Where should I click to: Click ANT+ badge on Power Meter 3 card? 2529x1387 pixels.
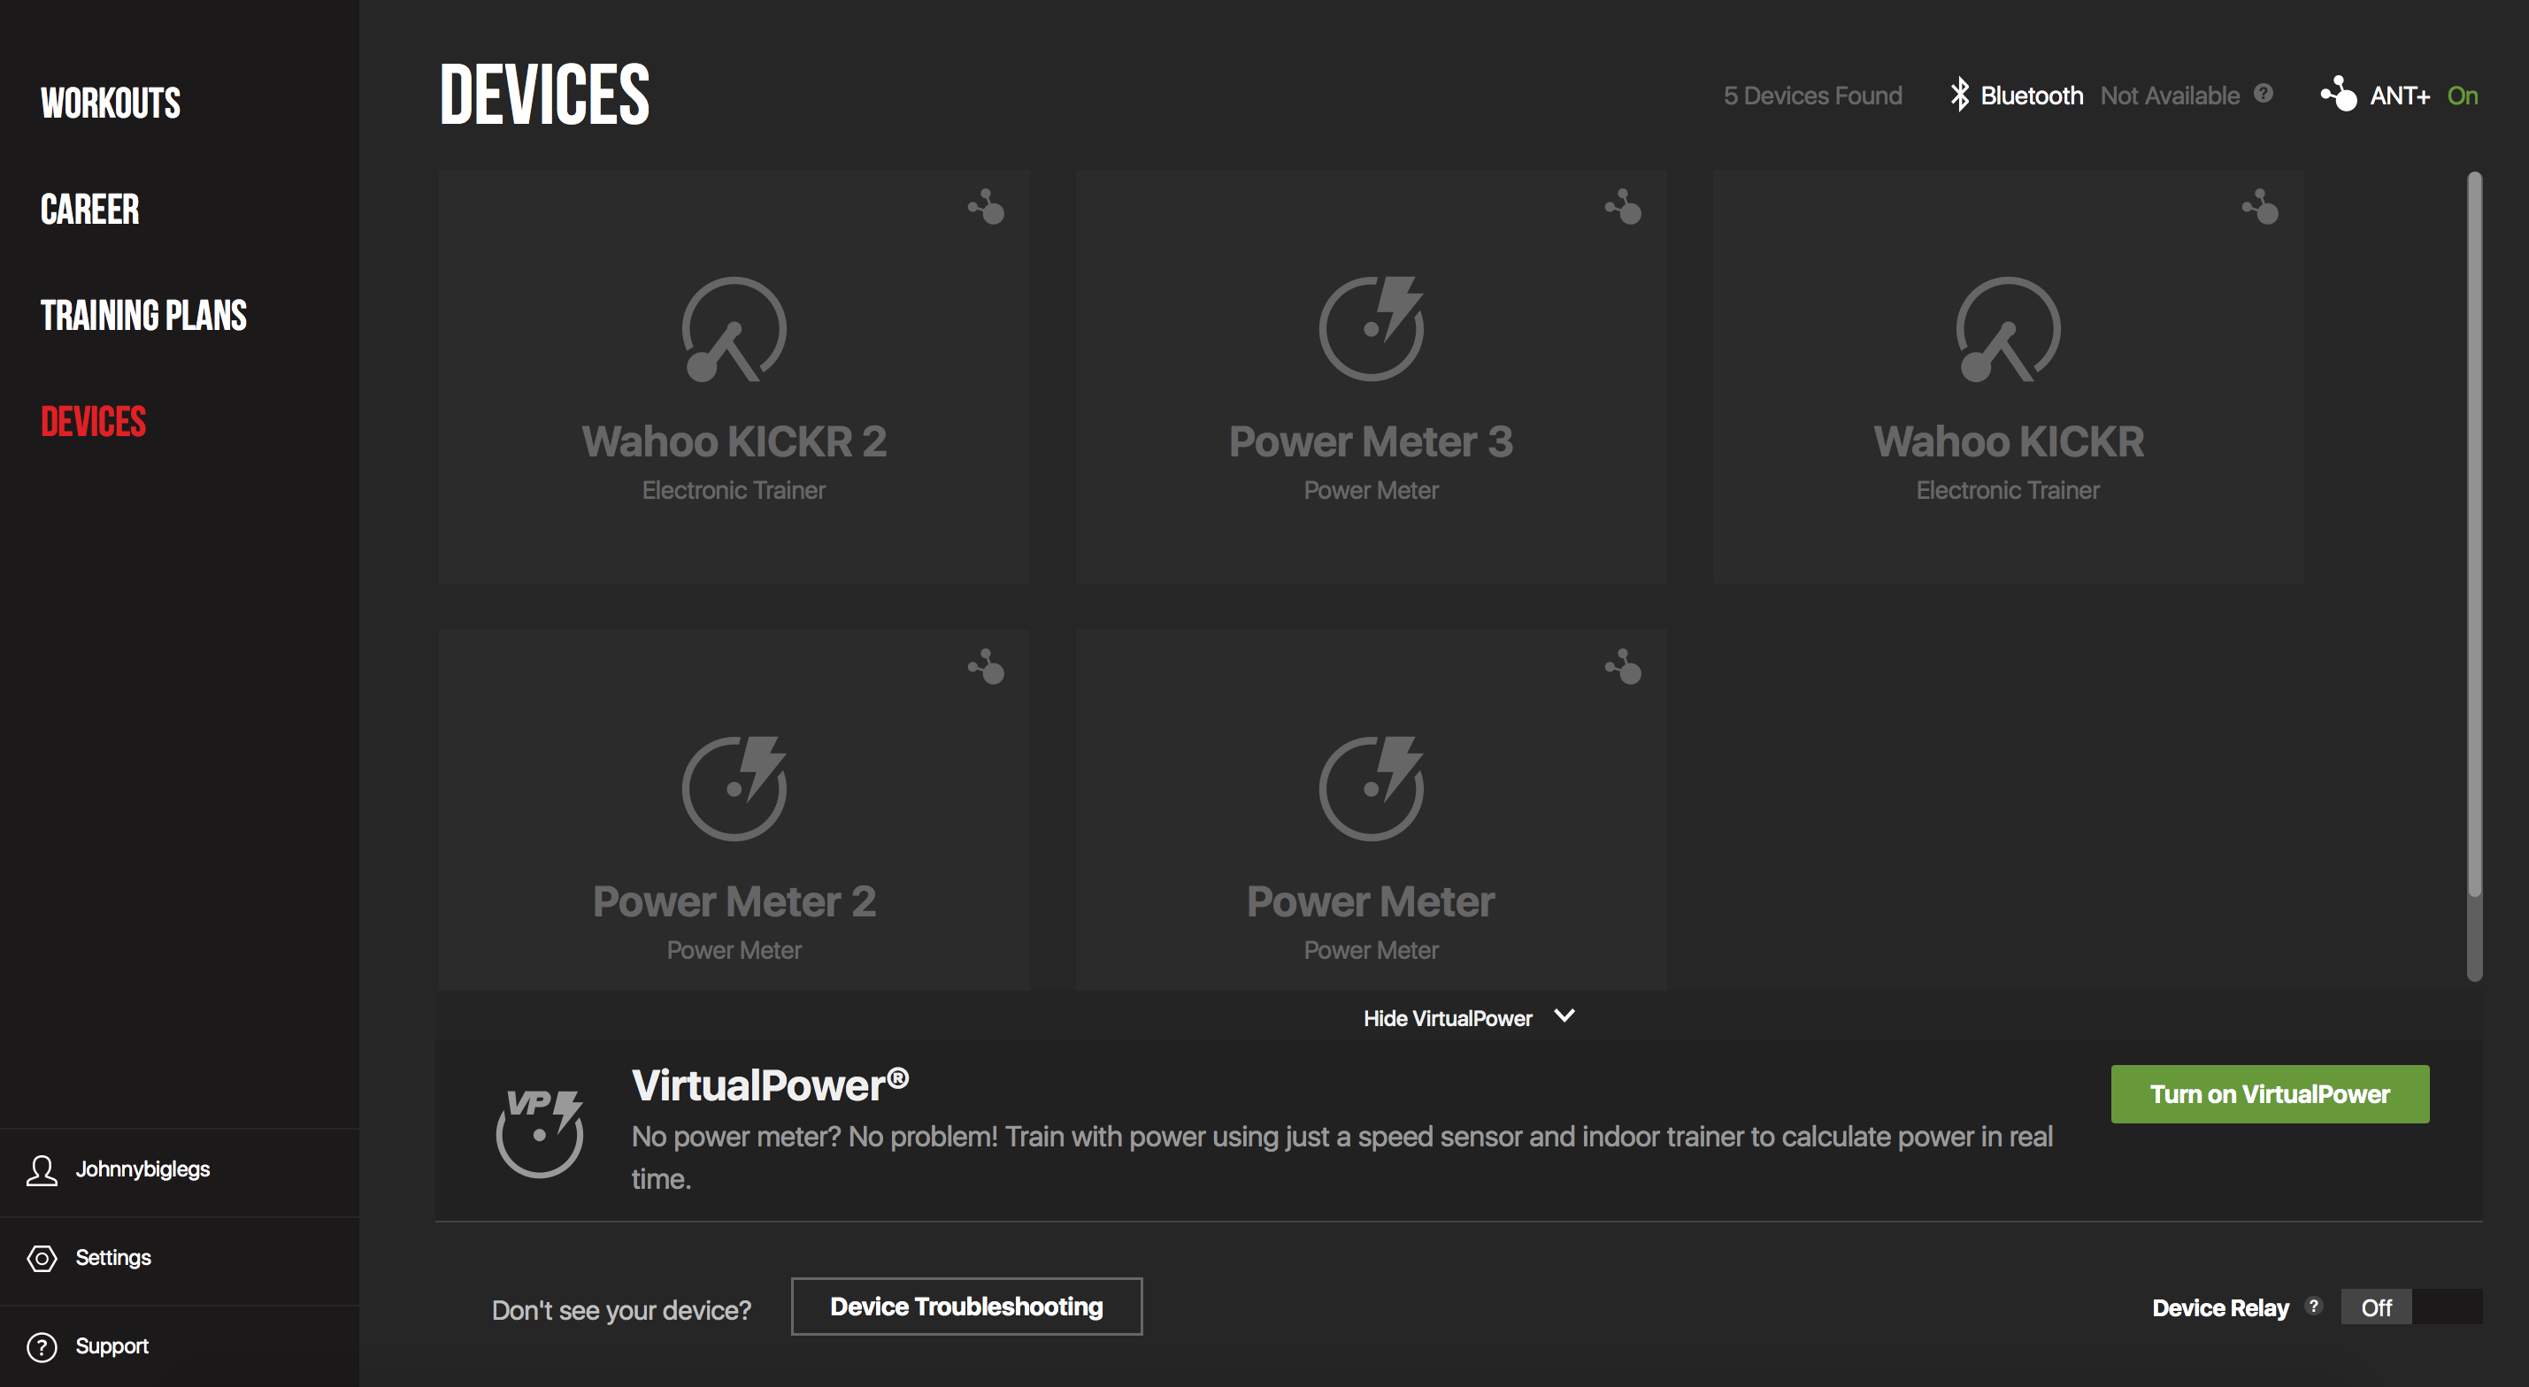coord(1624,207)
